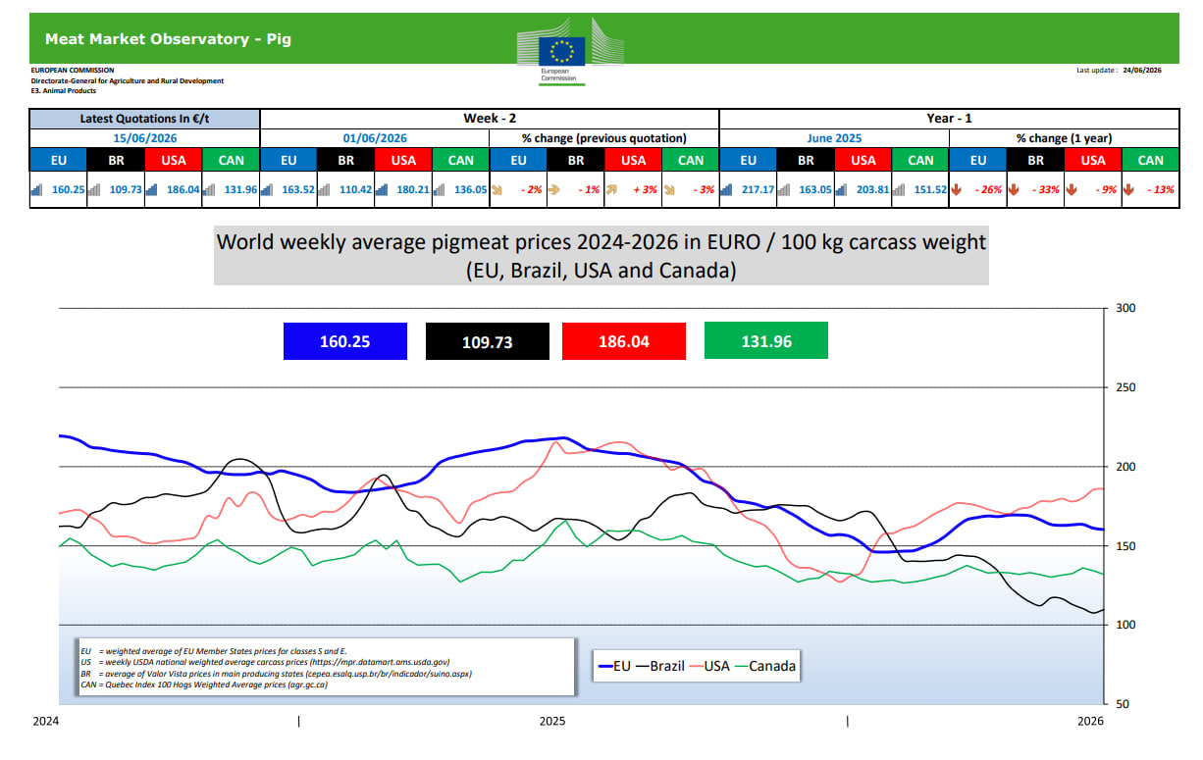Click the CAN column header under % change (1 year)
This screenshot has width=1203, height=760.
(1151, 161)
